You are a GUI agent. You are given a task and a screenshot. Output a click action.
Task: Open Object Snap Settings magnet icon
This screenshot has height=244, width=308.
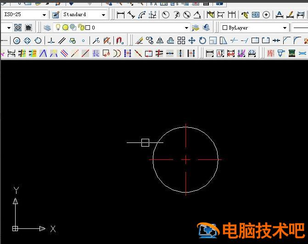120,41
